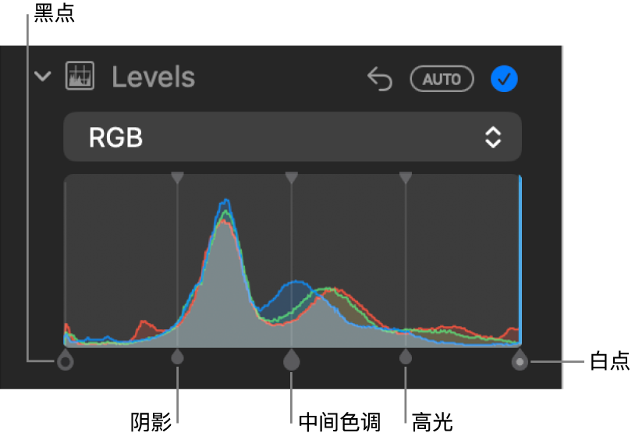Select the shadows bottom handle
This screenshot has width=635, height=440.
click(x=177, y=357)
